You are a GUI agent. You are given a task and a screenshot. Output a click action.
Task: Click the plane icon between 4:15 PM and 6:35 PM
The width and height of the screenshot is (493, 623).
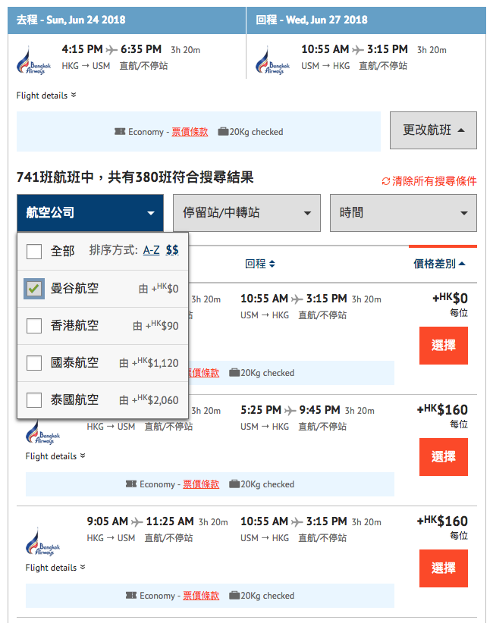111,50
